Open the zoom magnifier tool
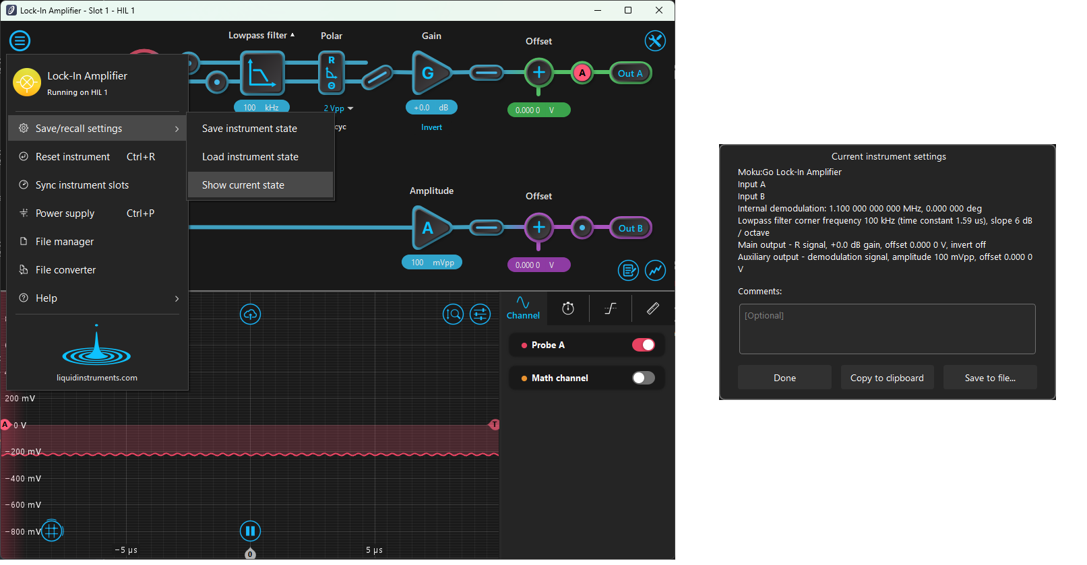Screen dimensions: 1087x565 [454, 314]
